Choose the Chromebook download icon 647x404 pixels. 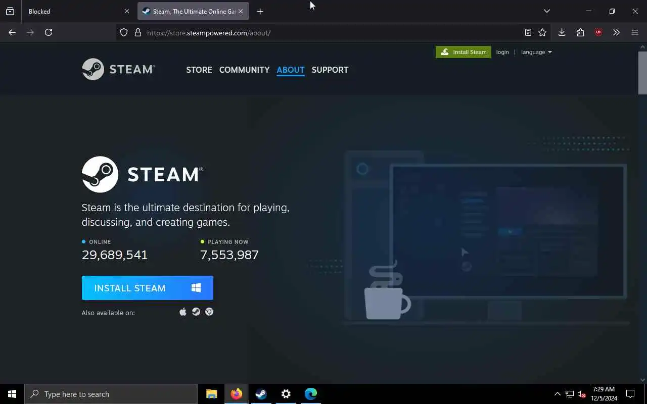[209, 312]
